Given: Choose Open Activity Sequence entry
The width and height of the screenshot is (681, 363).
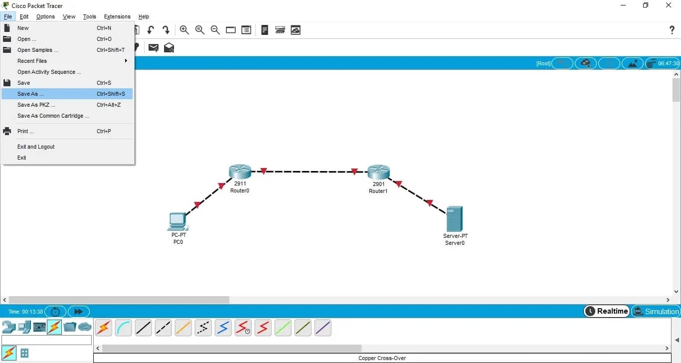Looking at the screenshot, I should (x=67, y=72).
